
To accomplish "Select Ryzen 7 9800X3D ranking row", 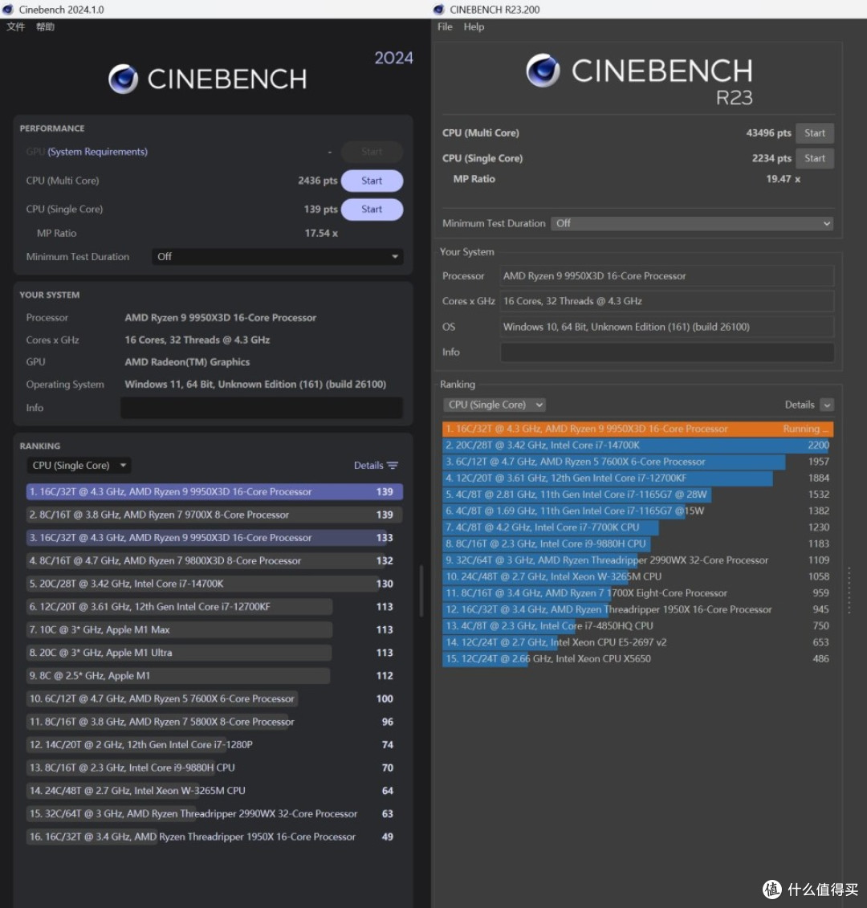I will (x=214, y=560).
